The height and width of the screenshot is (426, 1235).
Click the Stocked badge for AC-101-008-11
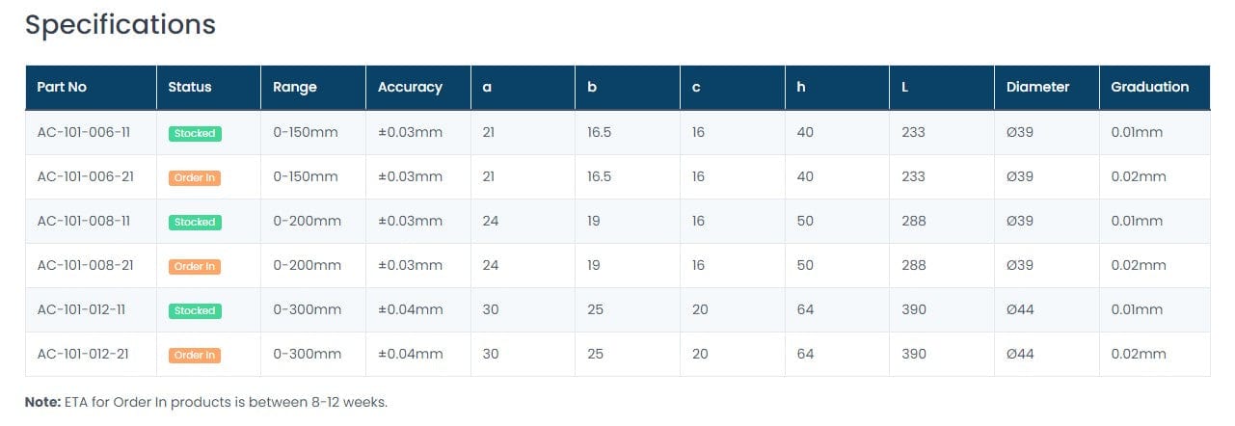195,222
